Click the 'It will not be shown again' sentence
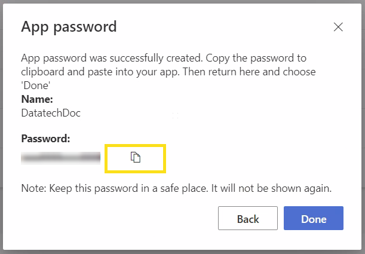Image resolution: width=365 pixels, height=254 pixels. coord(279,188)
